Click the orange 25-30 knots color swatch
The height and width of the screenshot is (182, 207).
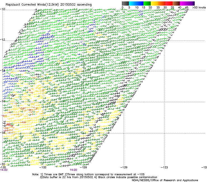162,3
